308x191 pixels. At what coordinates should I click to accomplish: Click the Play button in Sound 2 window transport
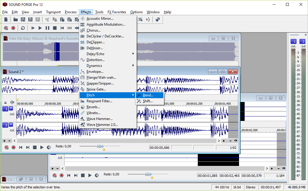coord(42,147)
